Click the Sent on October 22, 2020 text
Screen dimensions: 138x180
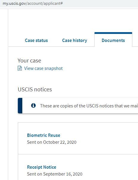52,142
